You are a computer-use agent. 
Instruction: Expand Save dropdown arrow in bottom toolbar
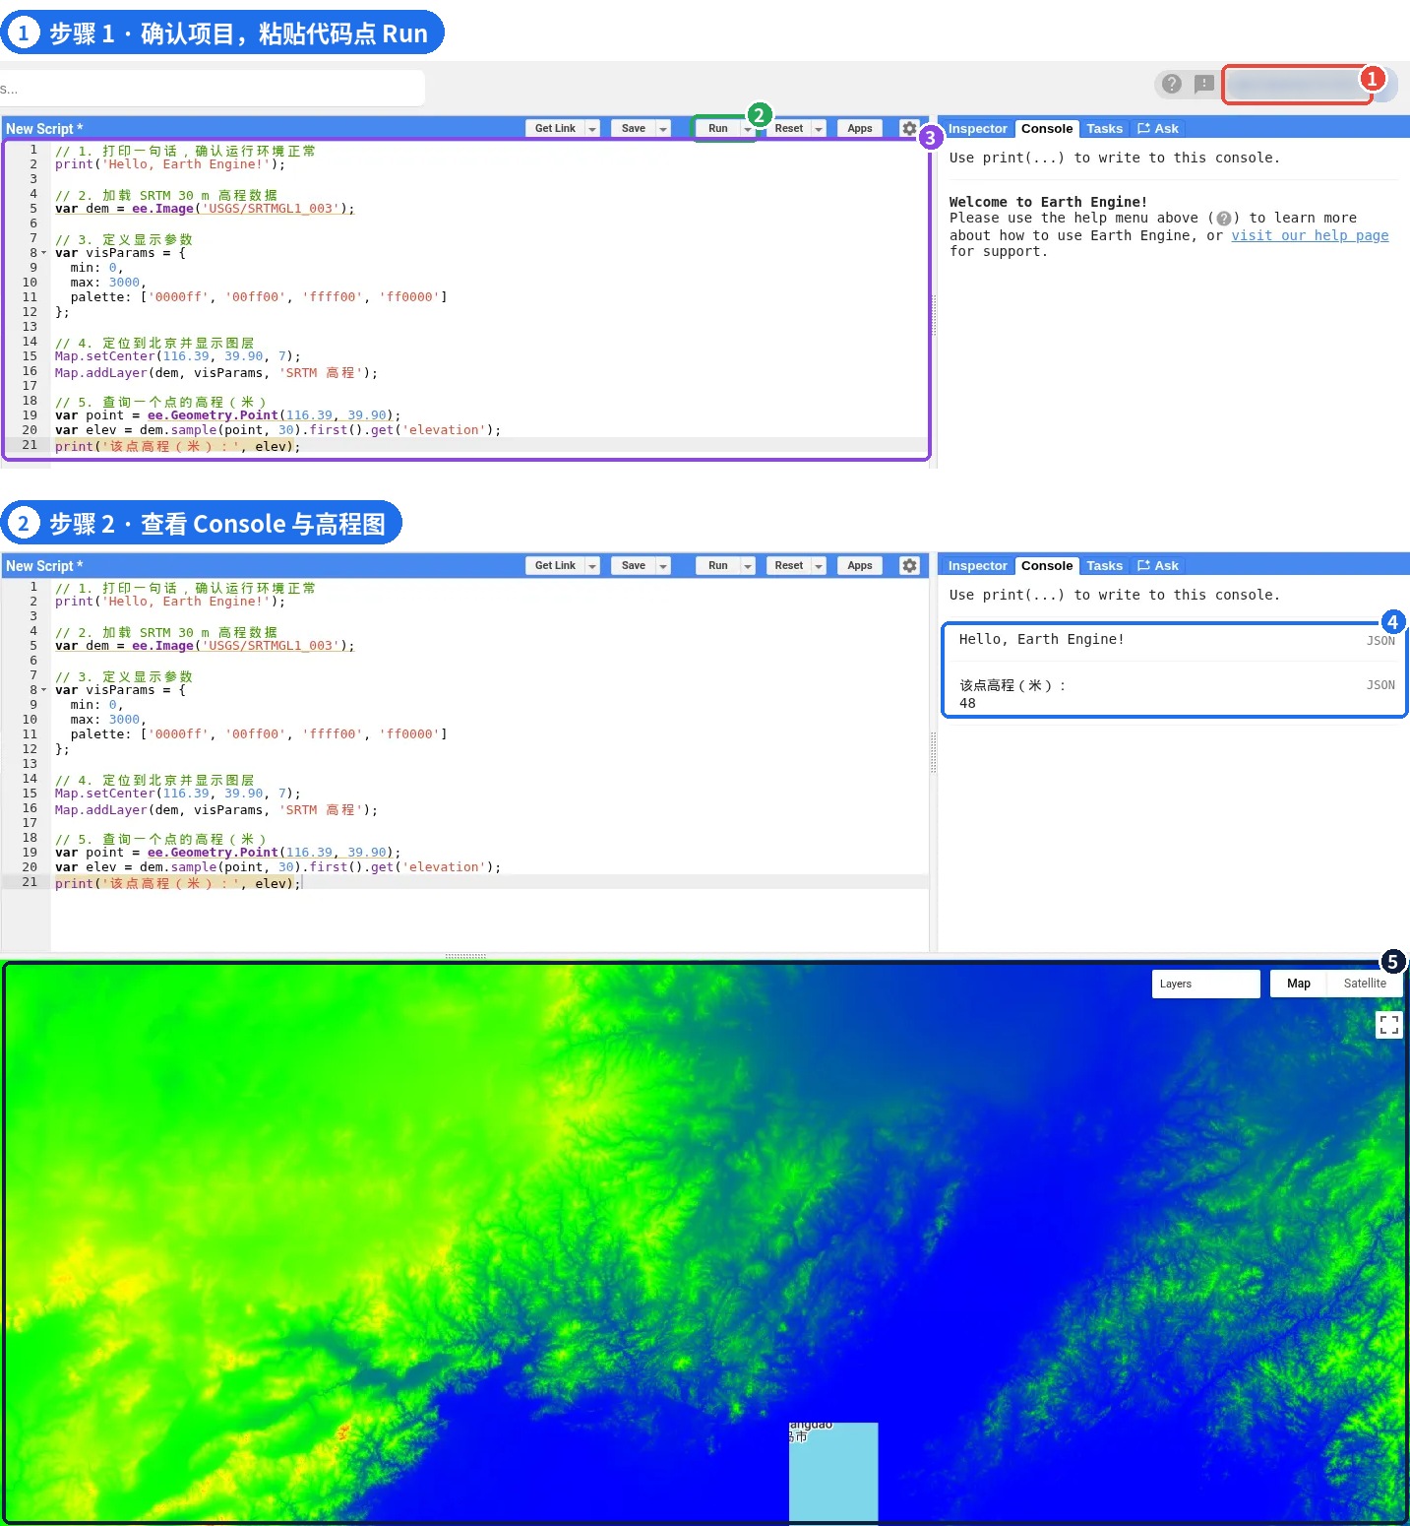[x=663, y=566]
